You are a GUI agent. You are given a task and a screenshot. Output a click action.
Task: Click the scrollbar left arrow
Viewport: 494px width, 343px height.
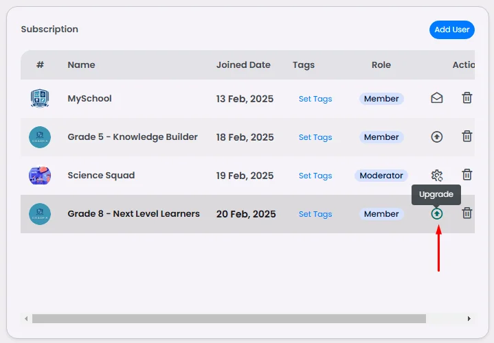(x=27, y=319)
